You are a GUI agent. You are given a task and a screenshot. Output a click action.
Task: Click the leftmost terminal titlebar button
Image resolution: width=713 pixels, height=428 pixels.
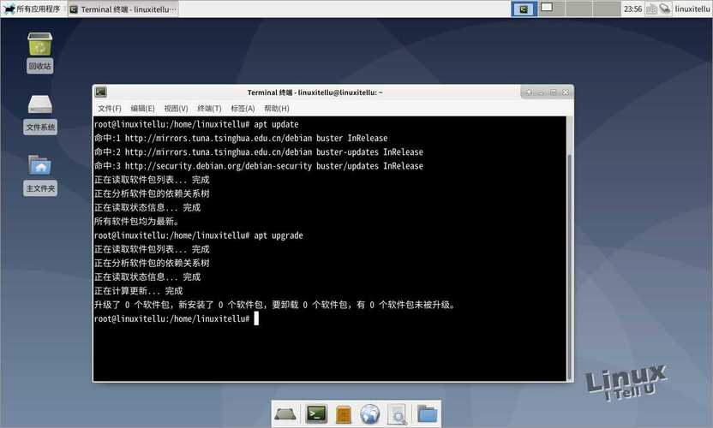point(529,92)
